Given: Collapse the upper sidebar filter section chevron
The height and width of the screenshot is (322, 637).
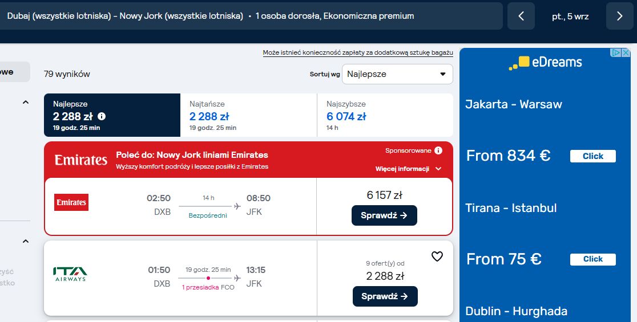Looking at the screenshot, I should coord(26,102).
